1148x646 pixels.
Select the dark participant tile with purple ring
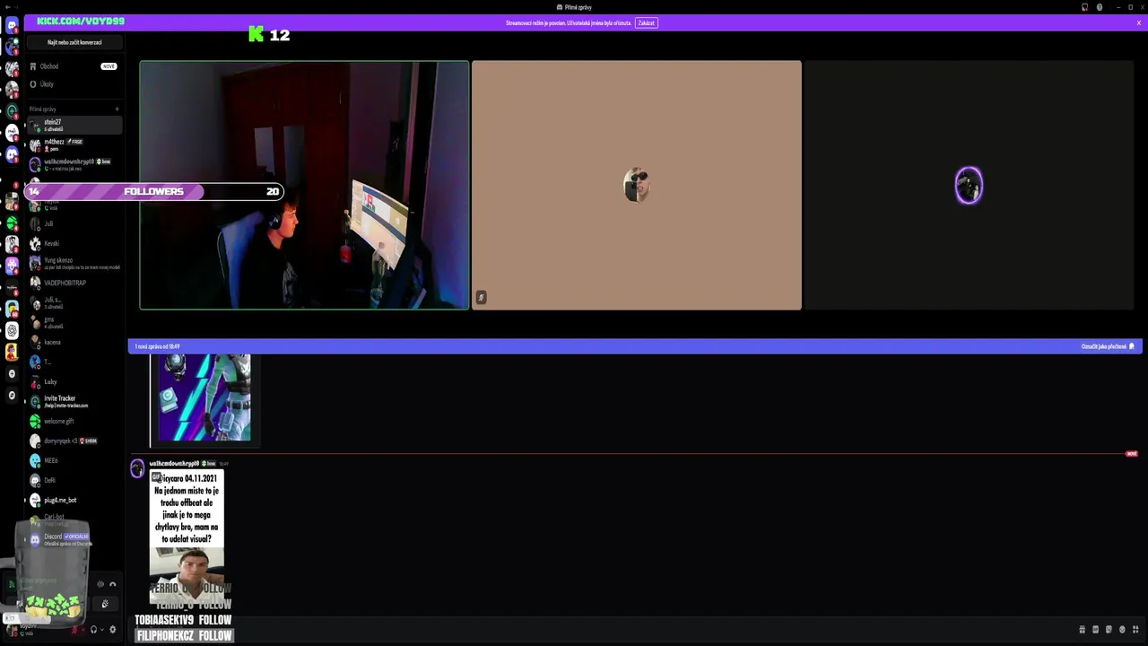(x=969, y=185)
